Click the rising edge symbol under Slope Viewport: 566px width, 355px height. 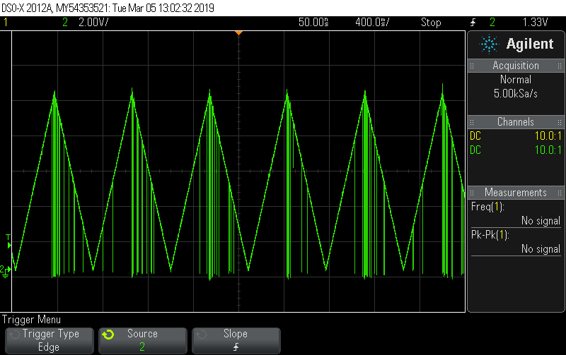[236, 347]
